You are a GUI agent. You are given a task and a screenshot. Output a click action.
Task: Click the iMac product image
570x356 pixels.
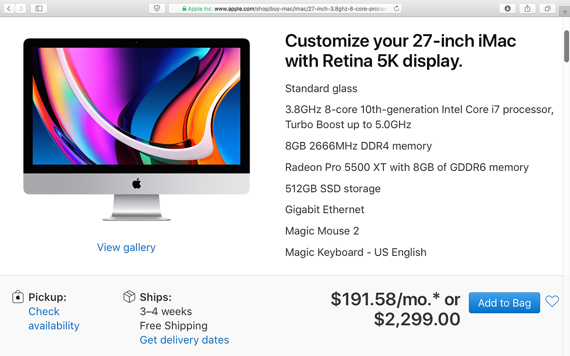[137, 129]
